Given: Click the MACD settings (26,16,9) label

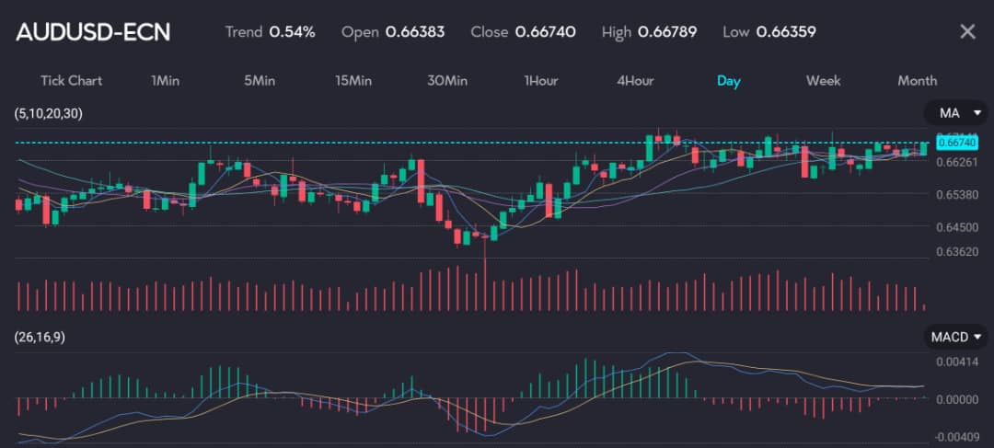Looking at the screenshot, I should tap(40, 337).
